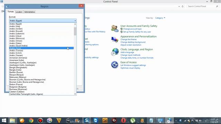Select highlighted Arabic (Syria) entry
The image size is (221, 124).
point(41,48)
